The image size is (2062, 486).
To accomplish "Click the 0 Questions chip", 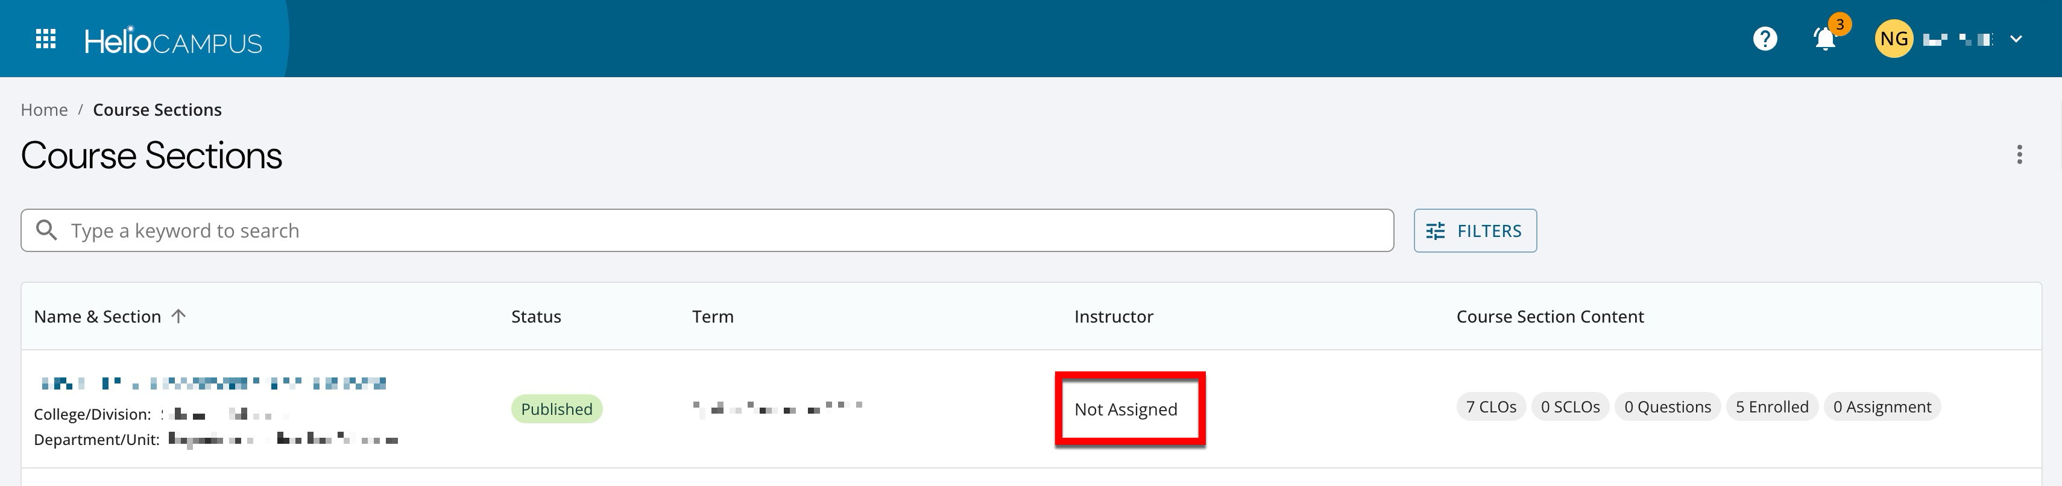I will coord(1667,407).
